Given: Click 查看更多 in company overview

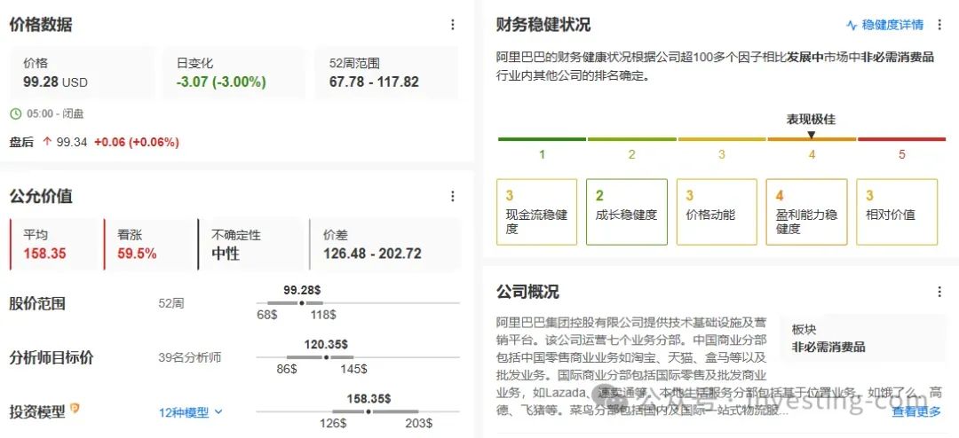Looking at the screenshot, I should [916, 411].
